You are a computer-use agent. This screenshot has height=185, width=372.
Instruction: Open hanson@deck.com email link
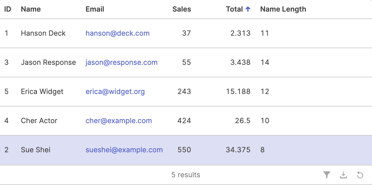coord(118,33)
